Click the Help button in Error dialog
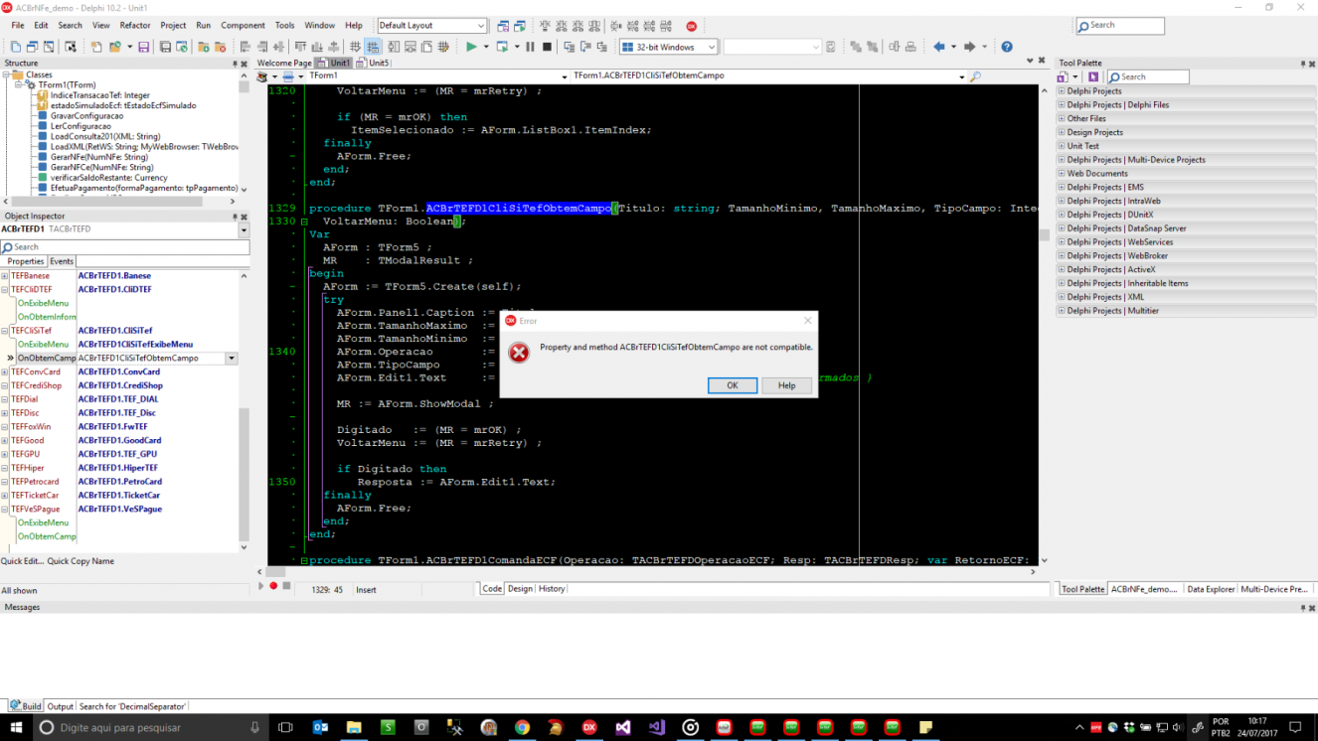Image resolution: width=1318 pixels, height=741 pixels. click(786, 385)
